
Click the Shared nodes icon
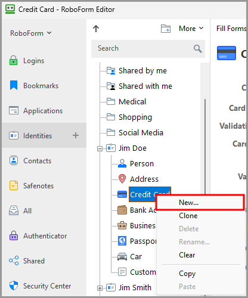click(14, 260)
